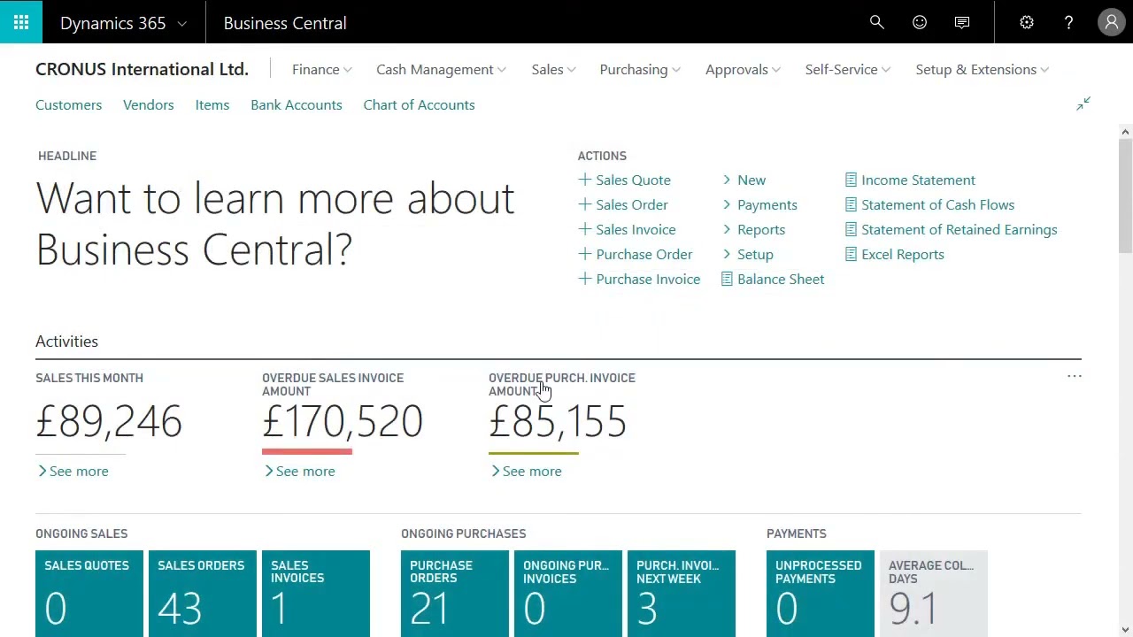Collapse the page with the diagonal arrows icon

point(1083,104)
